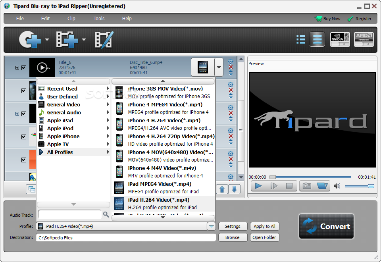The image size is (381, 262).
Task: Open the Tools menu
Action: pyautogui.click(x=99, y=19)
